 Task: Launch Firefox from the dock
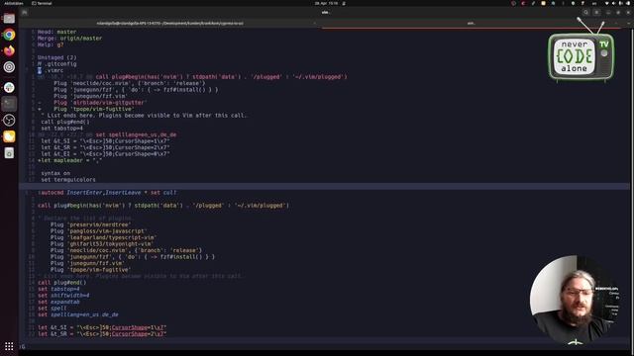[x=9, y=50]
